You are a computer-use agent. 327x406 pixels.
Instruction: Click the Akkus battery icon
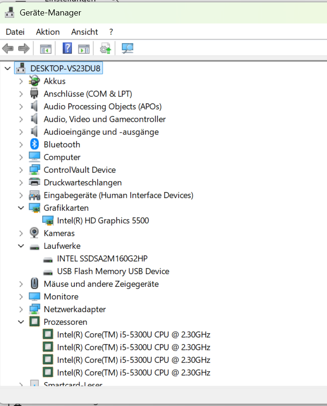[x=34, y=81]
